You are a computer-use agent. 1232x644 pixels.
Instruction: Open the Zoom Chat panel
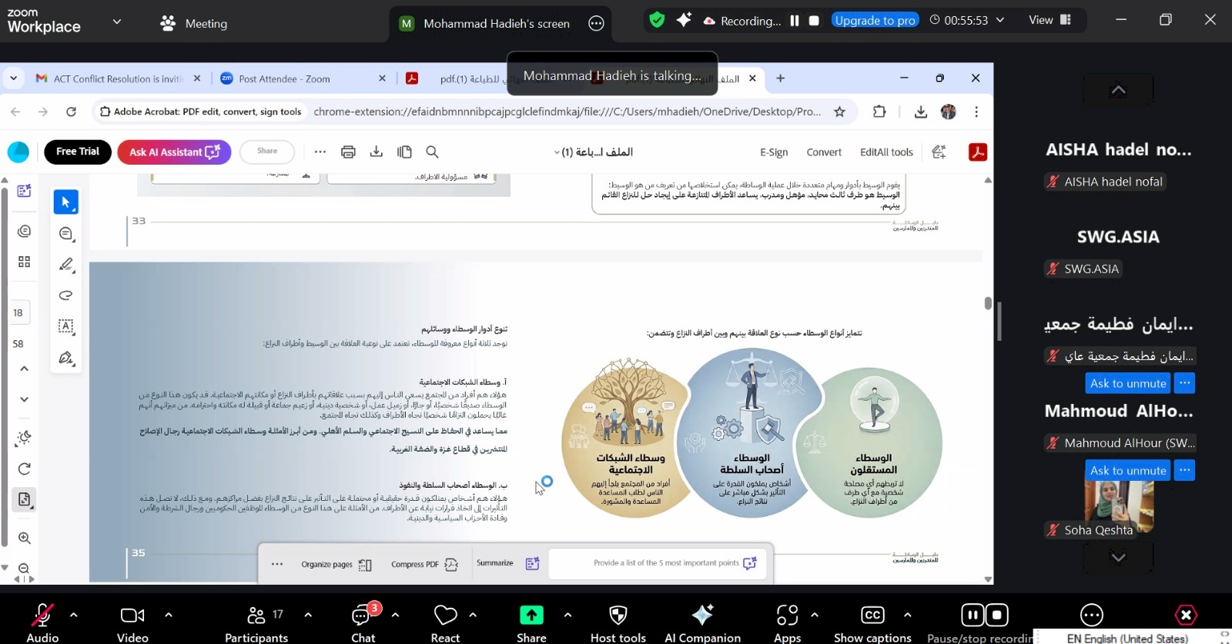tap(363, 622)
